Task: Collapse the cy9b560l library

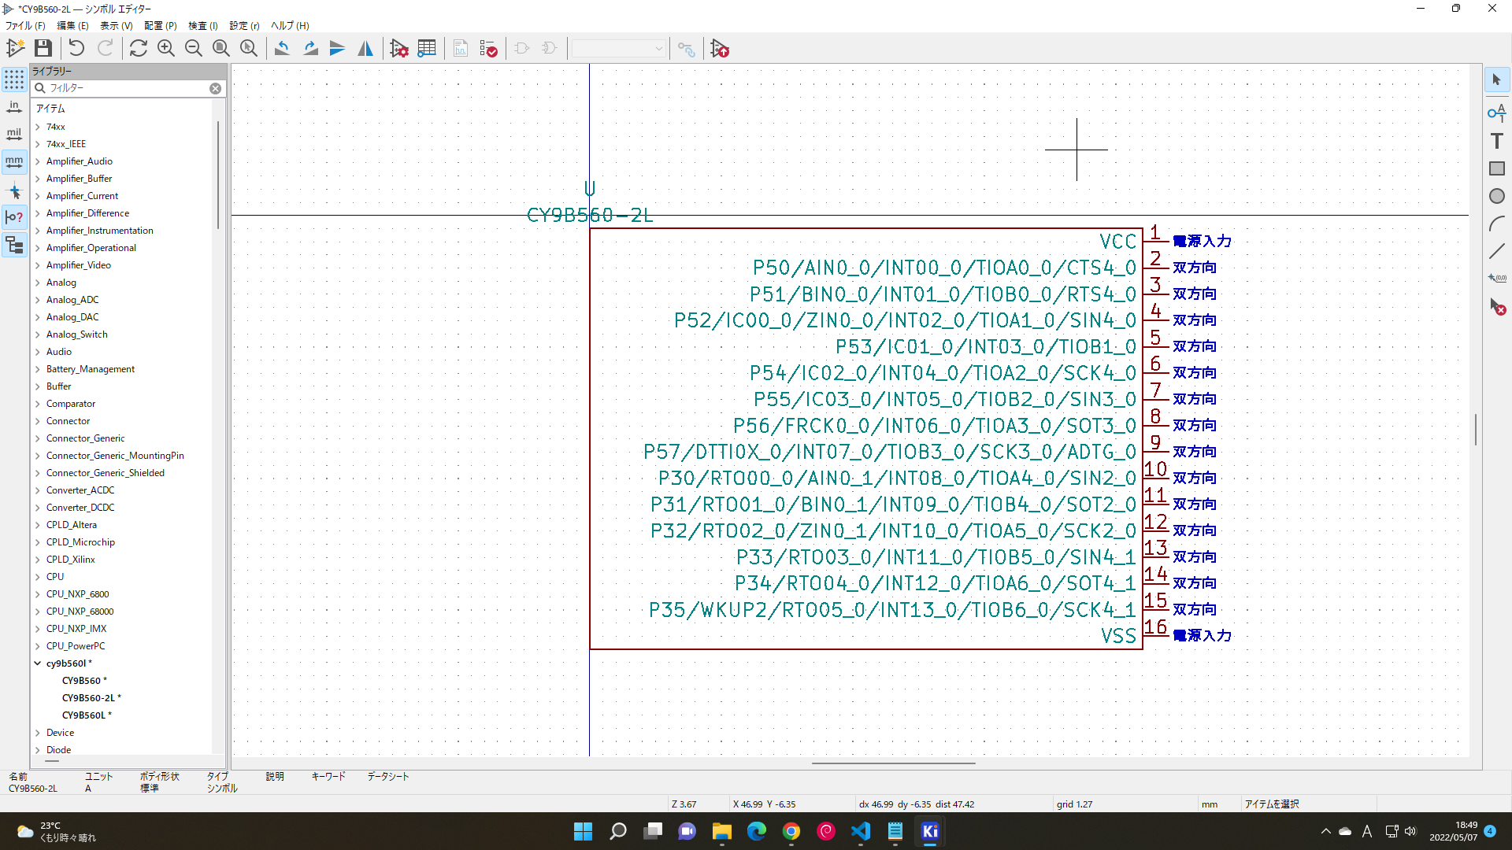Action: tap(38, 663)
